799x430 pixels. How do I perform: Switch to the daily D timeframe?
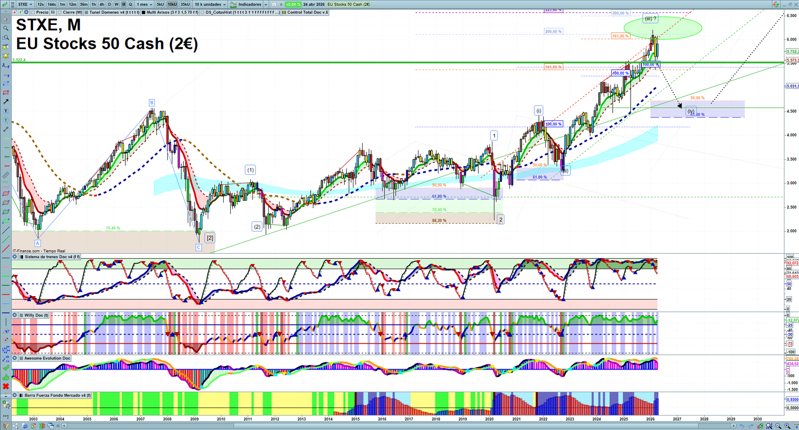(110, 4)
